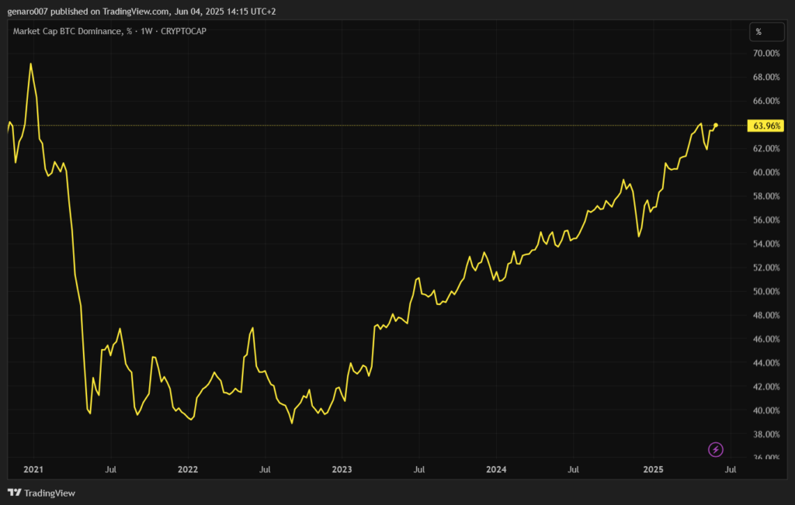Click the purple lightning bolt icon

click(x=716, y=449)
